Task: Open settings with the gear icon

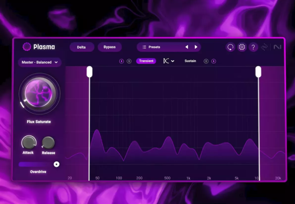Action: coord(242,47)
